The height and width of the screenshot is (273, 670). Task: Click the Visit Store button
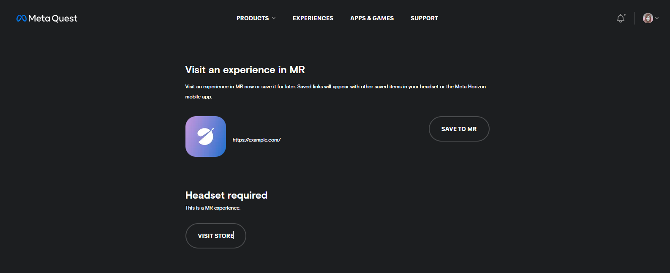[x=215, y=236]
